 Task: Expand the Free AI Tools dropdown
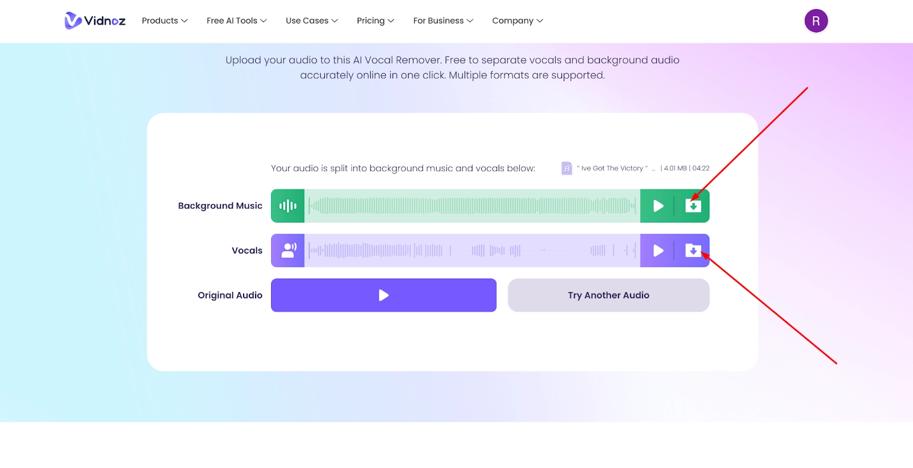coord(236,21)
